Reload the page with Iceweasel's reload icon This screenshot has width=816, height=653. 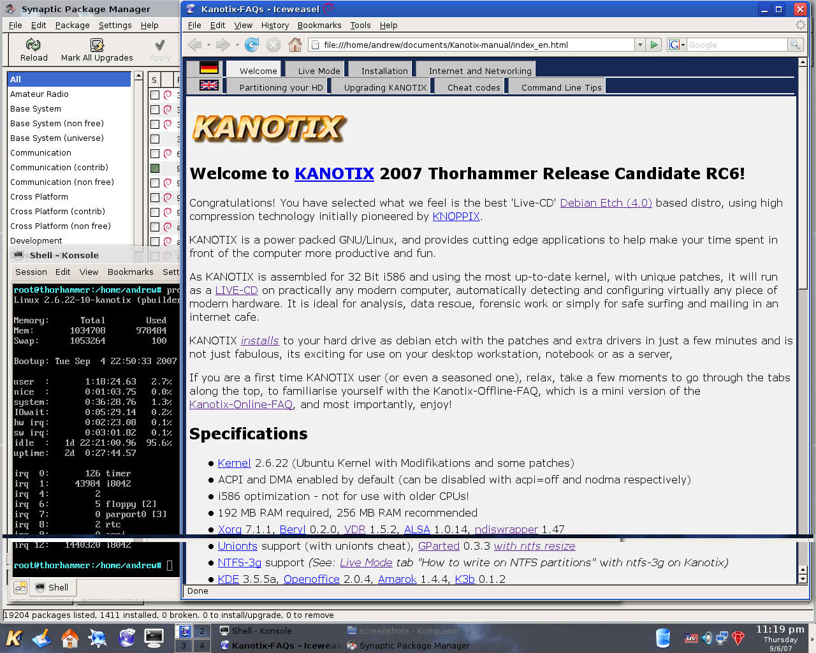tap(252, 45)
